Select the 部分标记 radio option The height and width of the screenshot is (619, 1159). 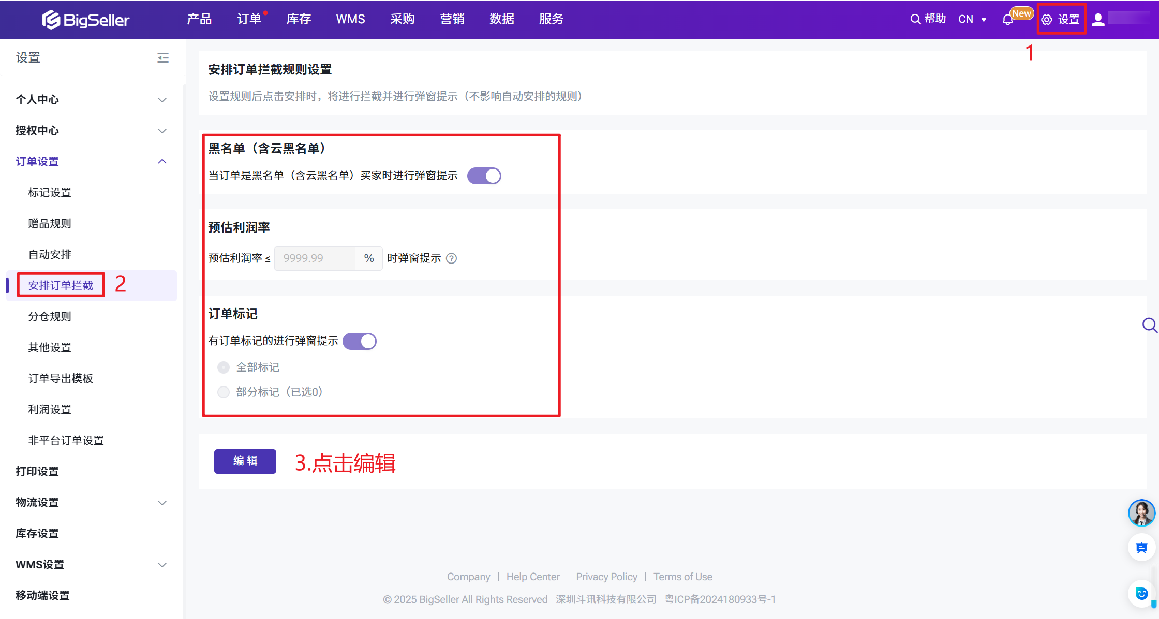[x=224, y=392]
